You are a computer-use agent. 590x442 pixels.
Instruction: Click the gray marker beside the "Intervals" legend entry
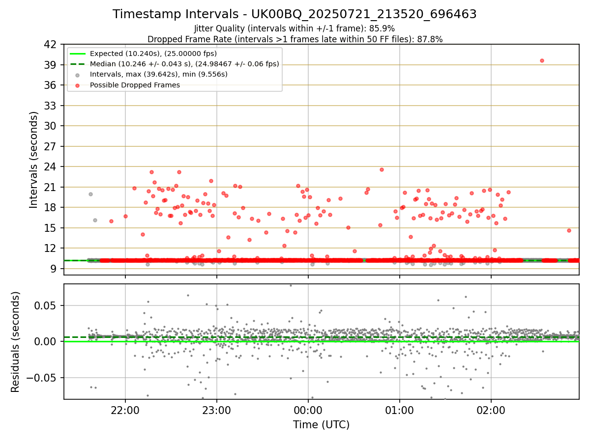pyautogui.click(x=78, y=75)
